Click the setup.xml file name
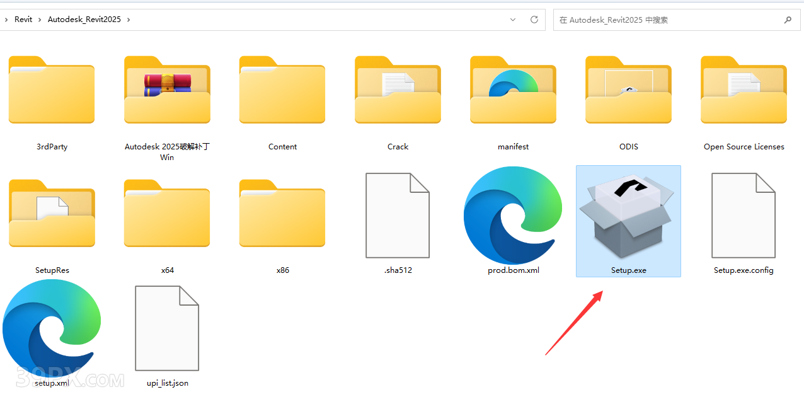The height and width of the screenshot is (404, 804). coord(52,383)
